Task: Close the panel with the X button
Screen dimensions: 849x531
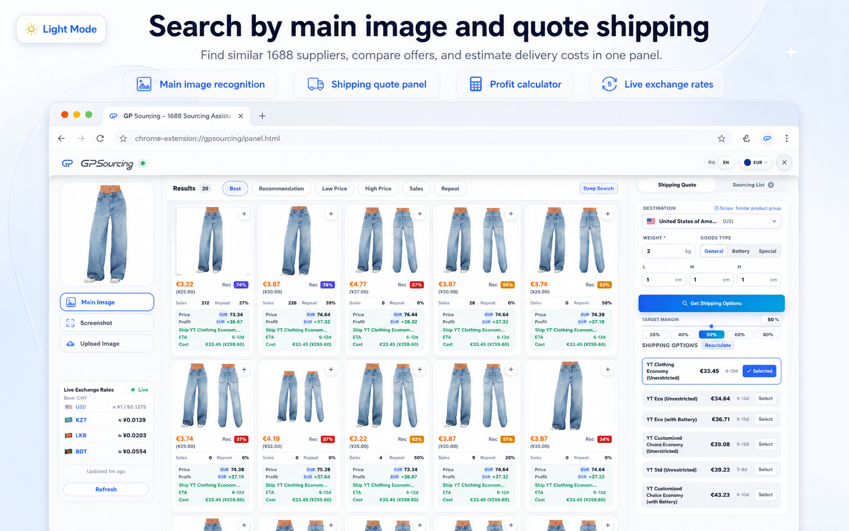Action: click(x=784, y=163)
